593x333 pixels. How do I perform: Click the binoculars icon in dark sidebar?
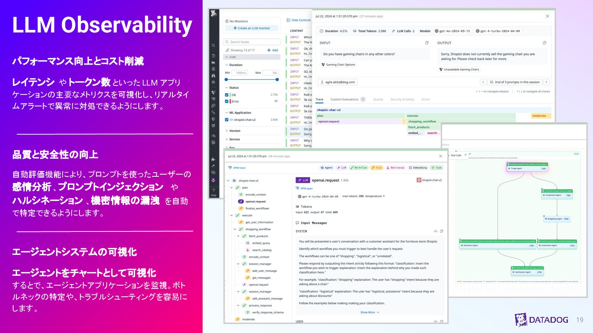click(213, 76)
